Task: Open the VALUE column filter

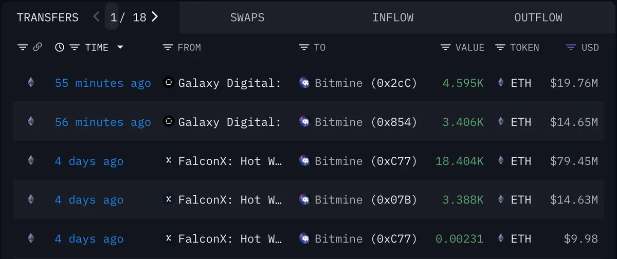Action: tap(446, 47)
